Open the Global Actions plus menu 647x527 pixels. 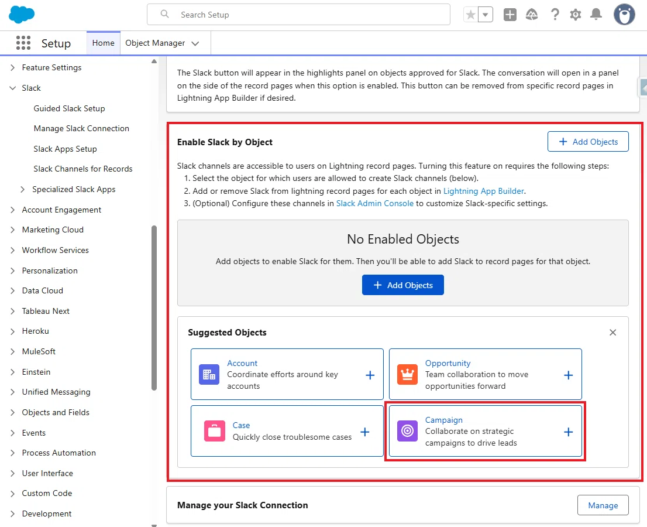pos(510,15)
